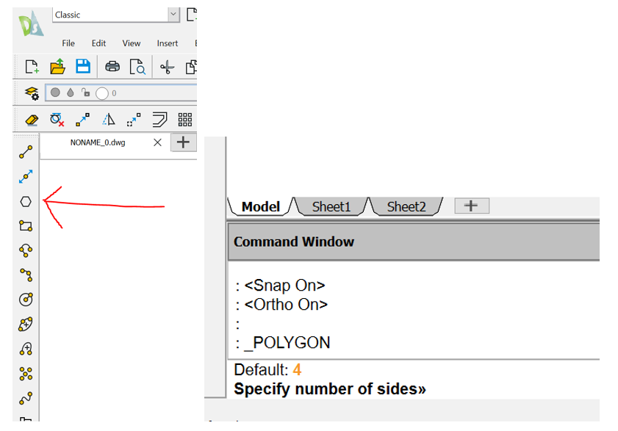618x431 pixels.
Task: Print the current drawing
Action: (112, 67)
